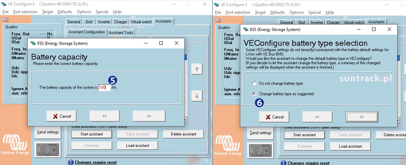The height and width of the screenshot is (165, 406).
Task: Open File menu in the left window
Action: pos(6,12)
